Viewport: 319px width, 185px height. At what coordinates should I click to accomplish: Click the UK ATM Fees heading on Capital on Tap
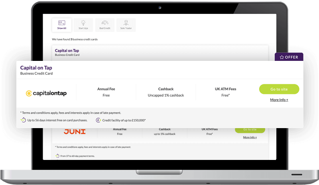pyautogui.click(x=226, y=89)
